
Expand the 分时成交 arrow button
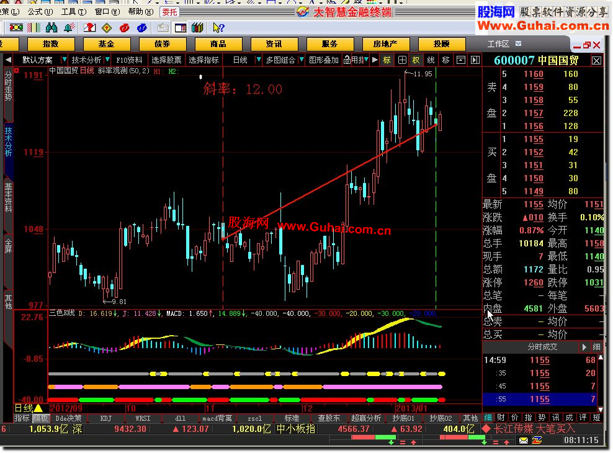click(584, 347)
